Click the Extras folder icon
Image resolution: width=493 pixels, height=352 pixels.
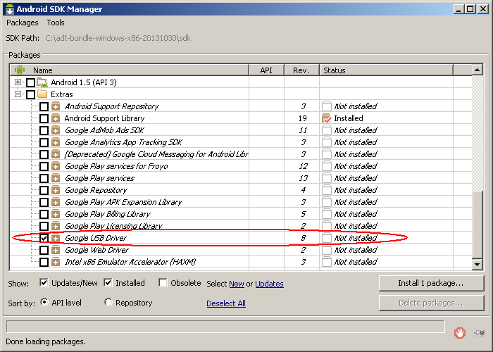tap(42, 94)
